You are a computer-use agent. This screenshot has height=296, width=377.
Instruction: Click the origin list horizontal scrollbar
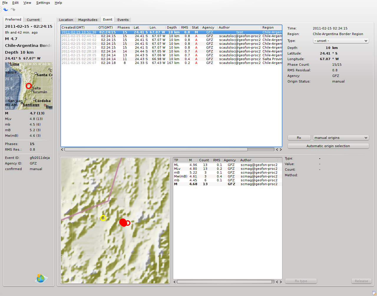(156, 149)
